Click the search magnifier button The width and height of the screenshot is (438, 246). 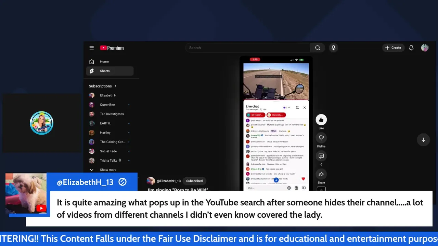318,48
